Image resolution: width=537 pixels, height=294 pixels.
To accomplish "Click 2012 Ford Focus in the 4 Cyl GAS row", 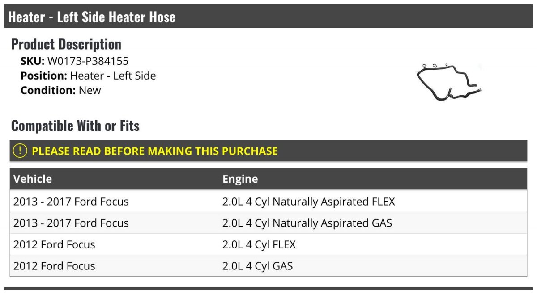I will pyautogui.click(x=54, y=266).
